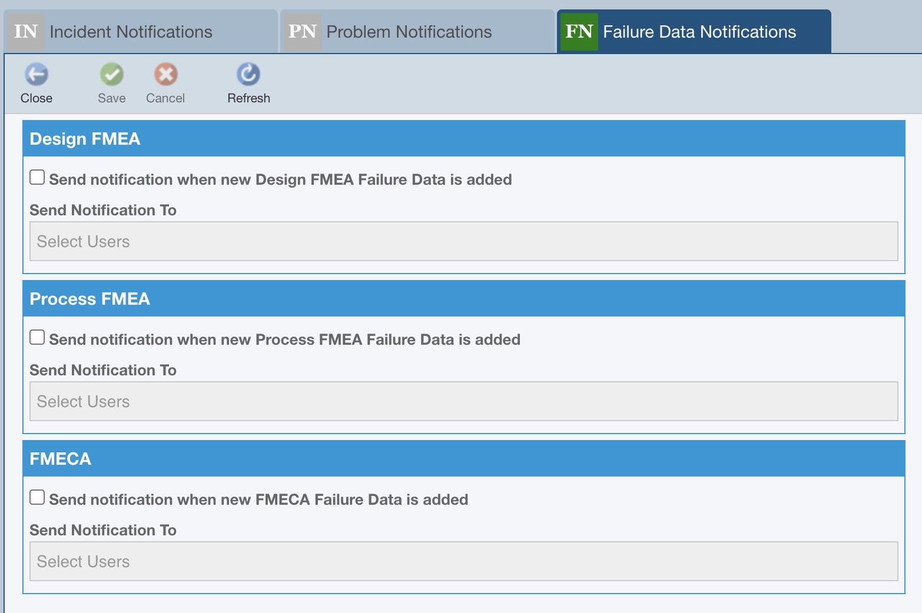Click the Design FMEA section header

coord(85,139)
